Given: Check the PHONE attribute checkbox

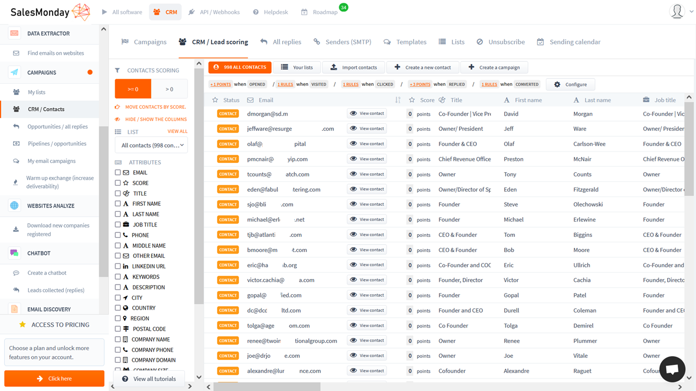Looking at the screenshot, I should pos(118,235).
